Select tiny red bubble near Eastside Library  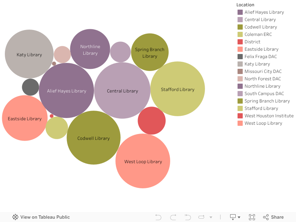[x=51, y=116]
